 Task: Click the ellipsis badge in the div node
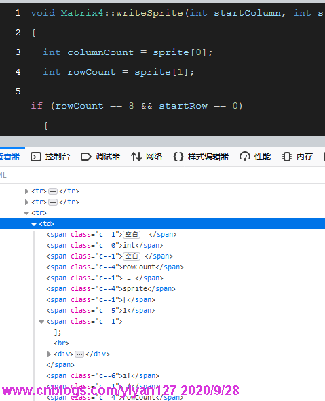(x=79, y=354)
